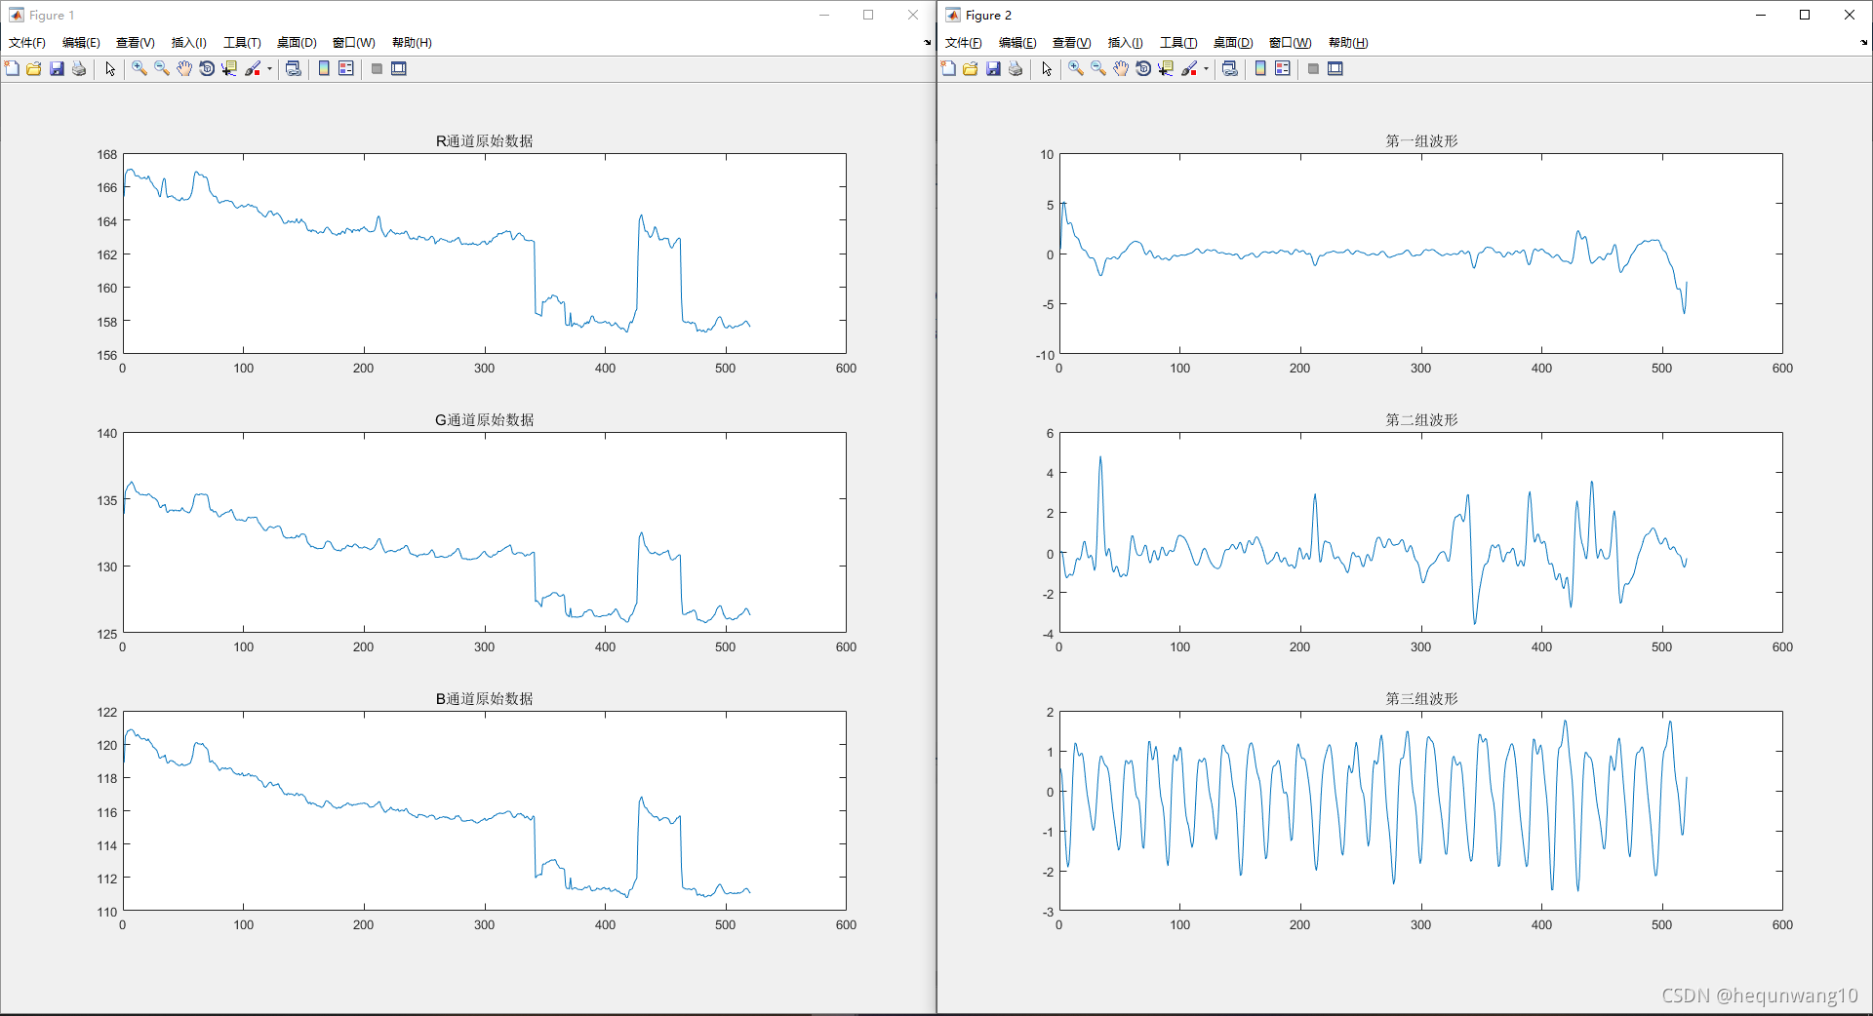Open brush color dropdown arrow in Figure 1

pos(269,68)
